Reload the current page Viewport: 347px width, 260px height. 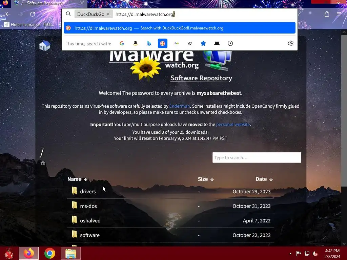click(33, 14)
